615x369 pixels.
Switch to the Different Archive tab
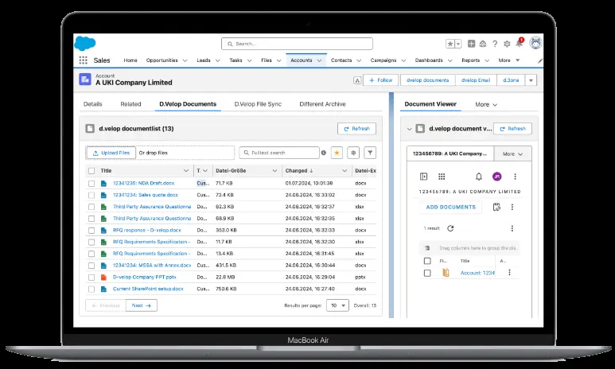[x=322, y=104]
